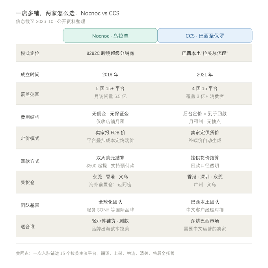Click the row label 成立时间
268x268 pixels.
30,74
